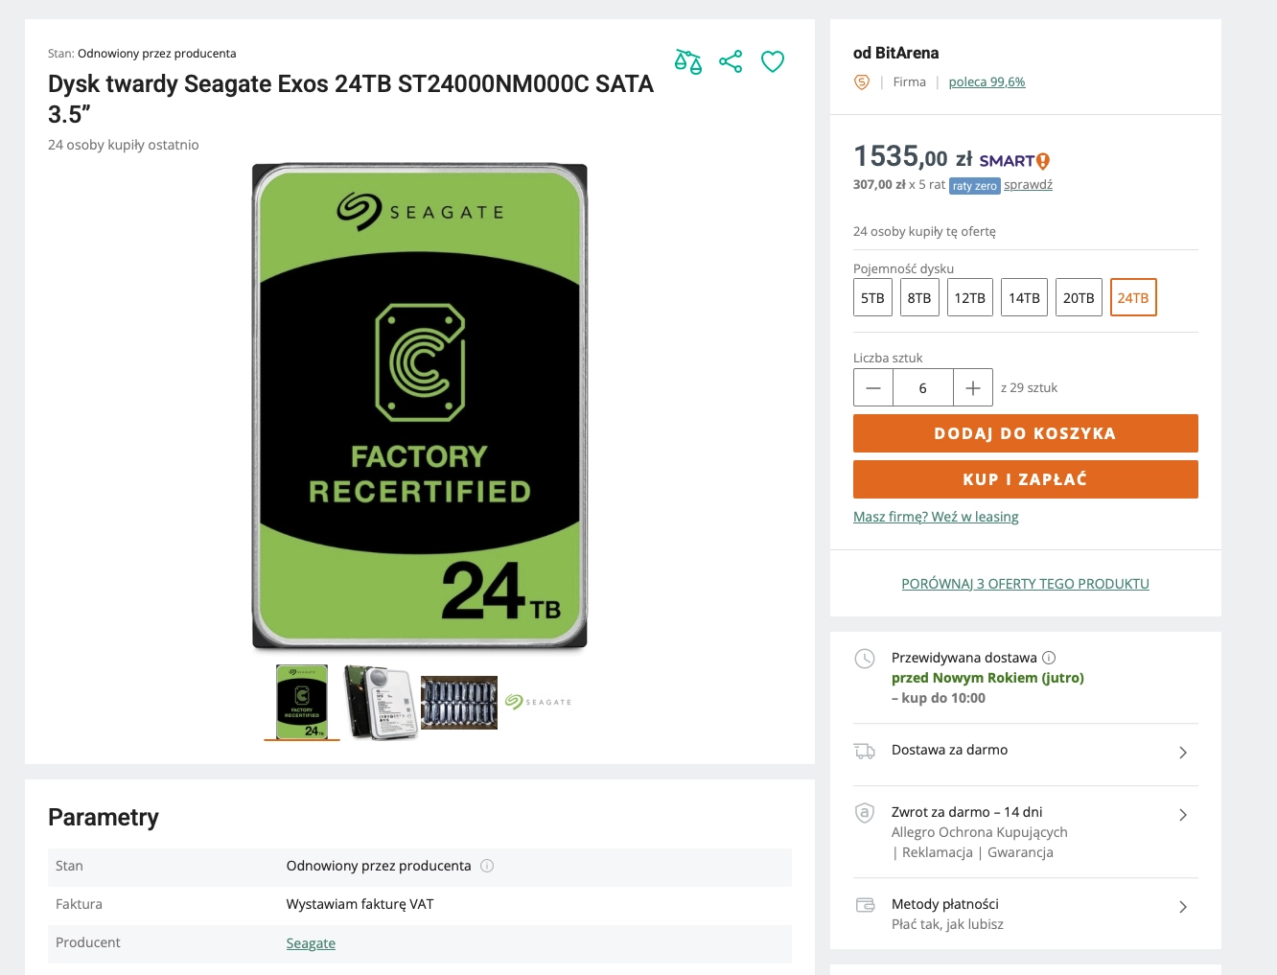Click the compare products scales icon
This screenshot has width=1277, height=975.
(x=688, y=62)
